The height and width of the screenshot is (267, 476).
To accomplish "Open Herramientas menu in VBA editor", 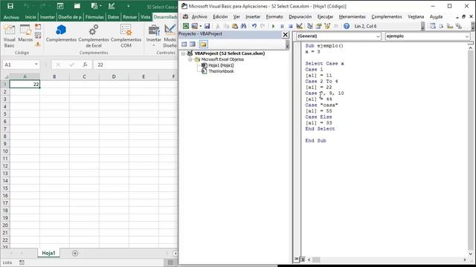I will [x=352, y=16].
